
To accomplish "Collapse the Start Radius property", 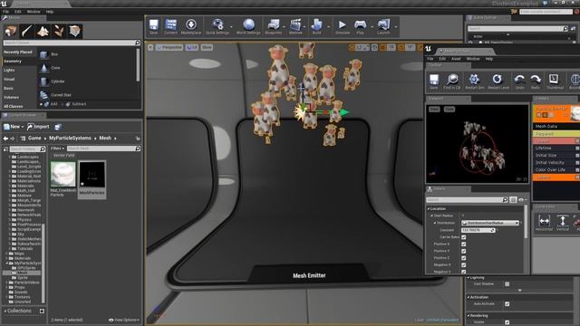I will (431, 216).
